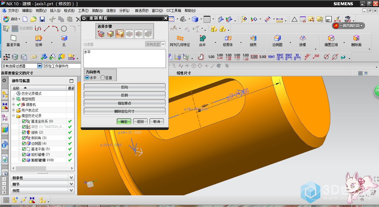Click the 偏置区域 offset region tool
Viewport: 379px width, 207px height.
tap(331, 41)
